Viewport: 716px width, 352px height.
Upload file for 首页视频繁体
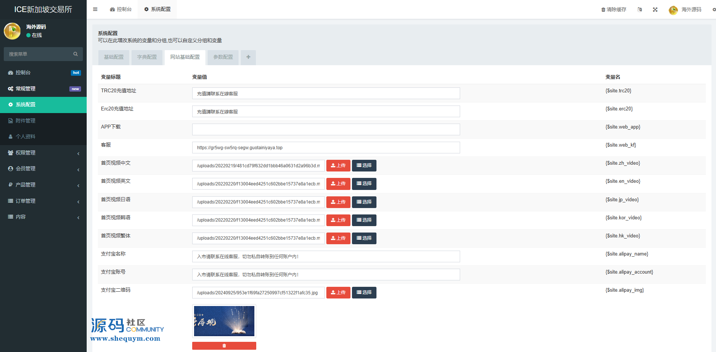[x=338, y=238]
